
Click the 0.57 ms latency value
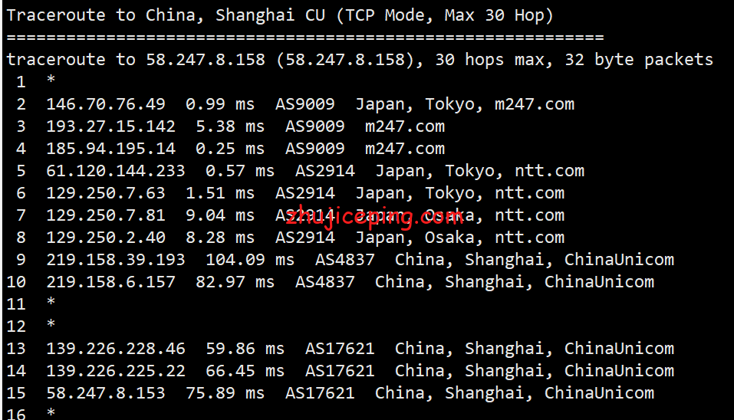click(240, 171)
